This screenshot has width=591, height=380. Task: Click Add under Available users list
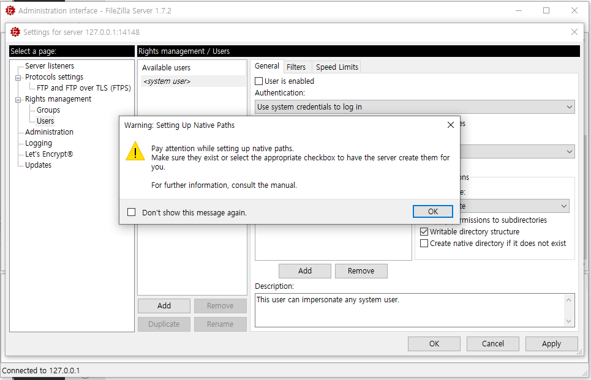coord(164,306)
